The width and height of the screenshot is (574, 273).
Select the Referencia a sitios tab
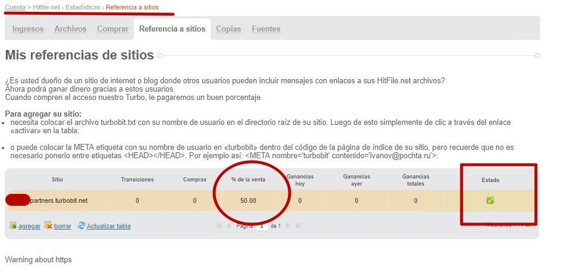pyautogui.click(x=172, y=29)
